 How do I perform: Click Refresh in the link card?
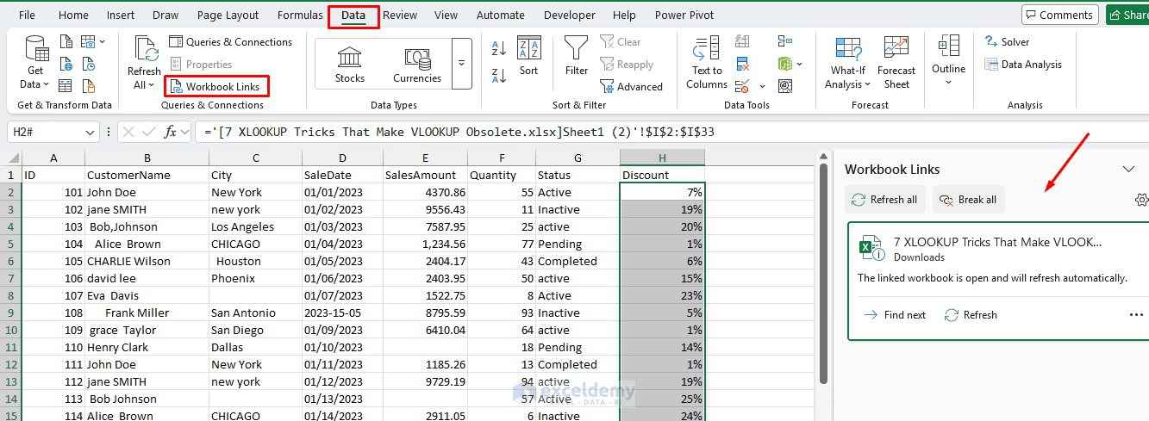(x=971, y=315)
